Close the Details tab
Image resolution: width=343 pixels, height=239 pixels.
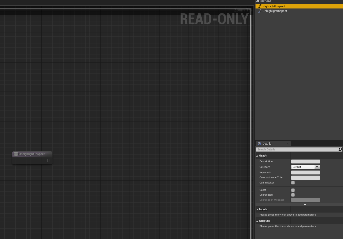pyautogui.click(x=287, y=144)
